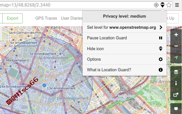
Task: Click the partially hidden Sign Up button
Action: point(173,18)
